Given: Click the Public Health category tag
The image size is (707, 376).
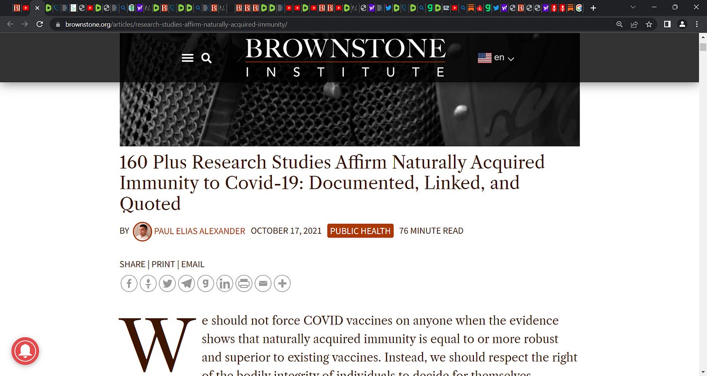Looking at the screenshot, I should click(x=360, y=231).
